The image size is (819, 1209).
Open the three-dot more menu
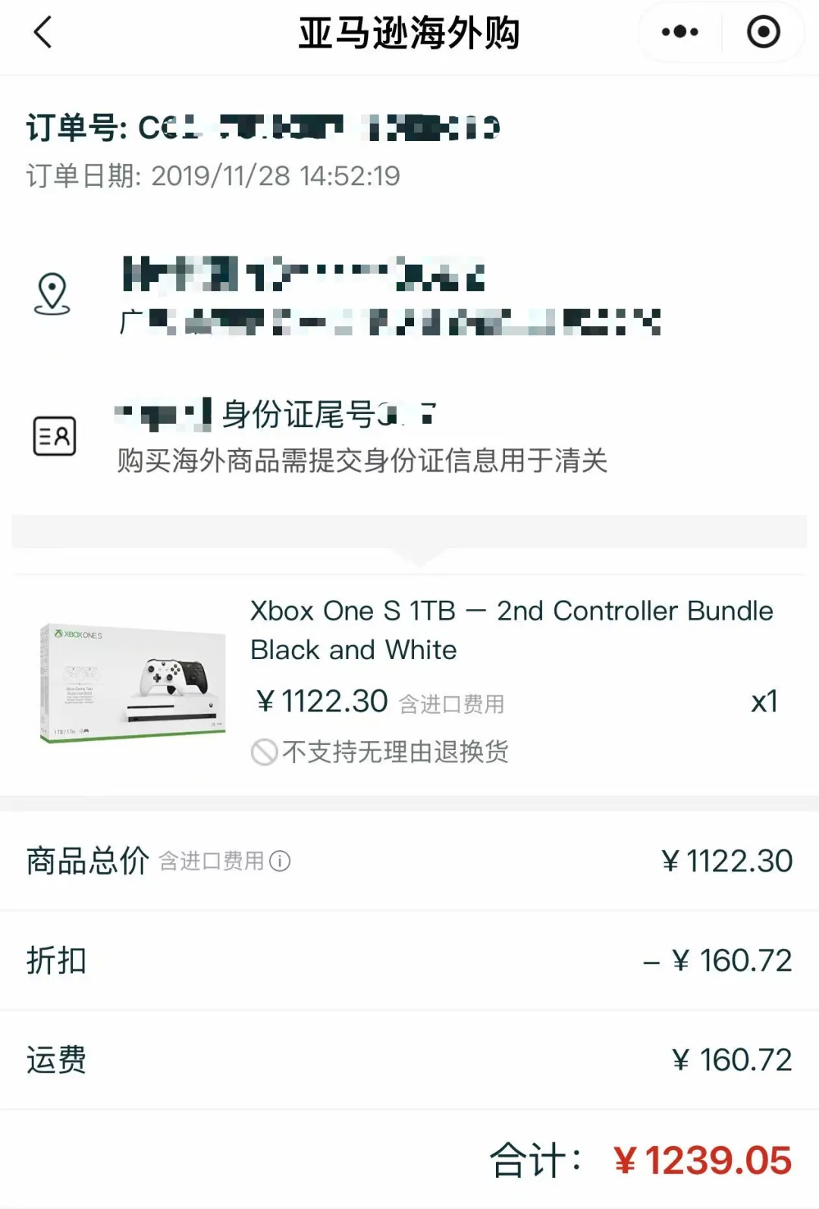(x=679, y=32)
